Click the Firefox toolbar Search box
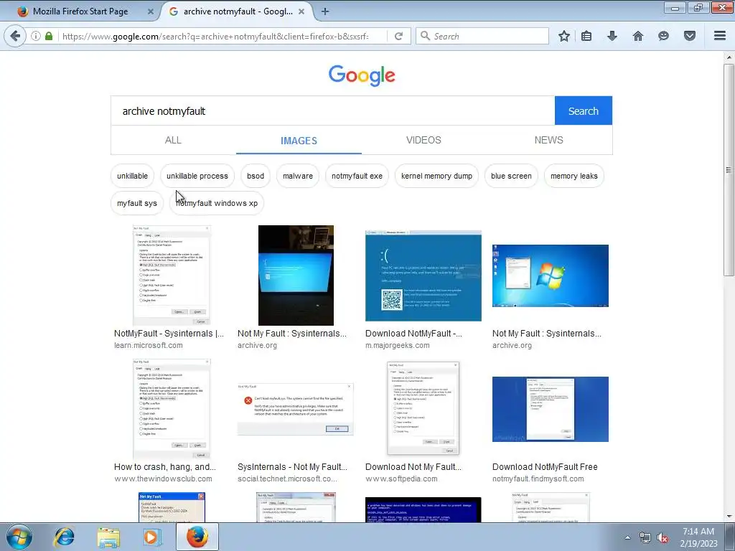Viewport: 735px width, 551px height. 482,36
